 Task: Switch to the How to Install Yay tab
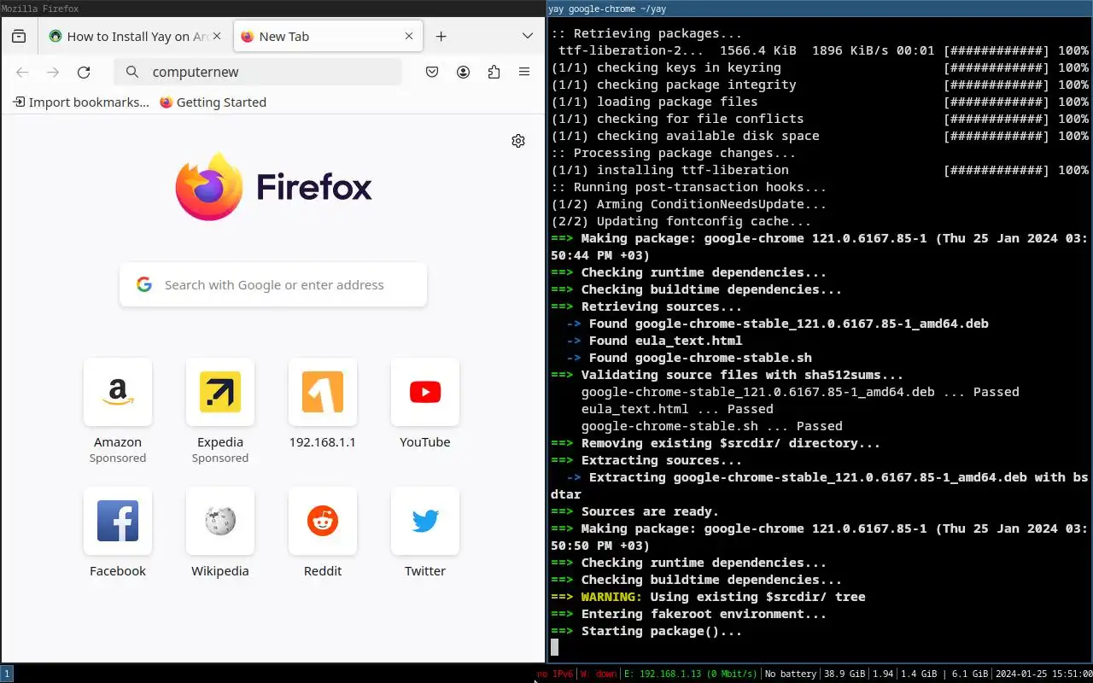pyautogui.click(x=137, y=37)
